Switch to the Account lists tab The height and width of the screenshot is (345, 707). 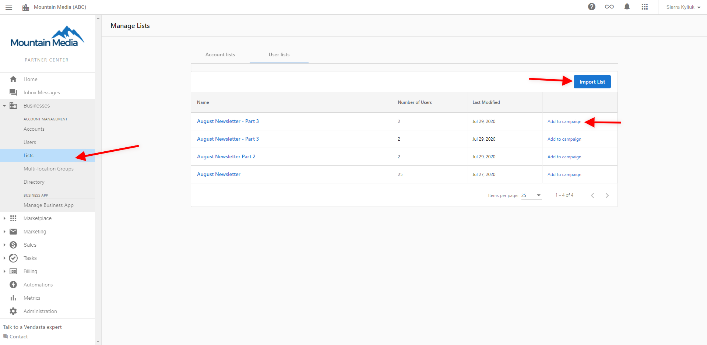coord(220,54)
